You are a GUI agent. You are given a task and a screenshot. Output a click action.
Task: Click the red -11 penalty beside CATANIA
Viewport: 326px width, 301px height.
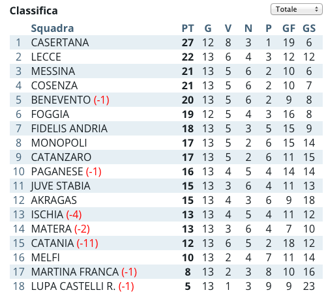tap(87, 243)
